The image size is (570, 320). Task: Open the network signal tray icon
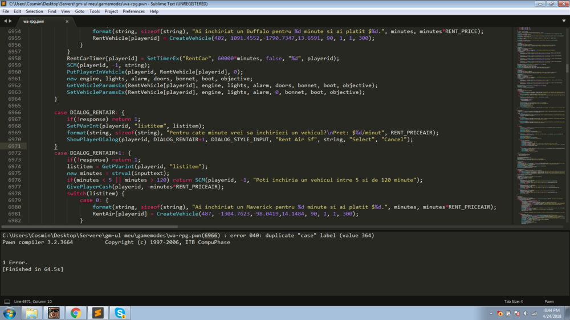534,314
